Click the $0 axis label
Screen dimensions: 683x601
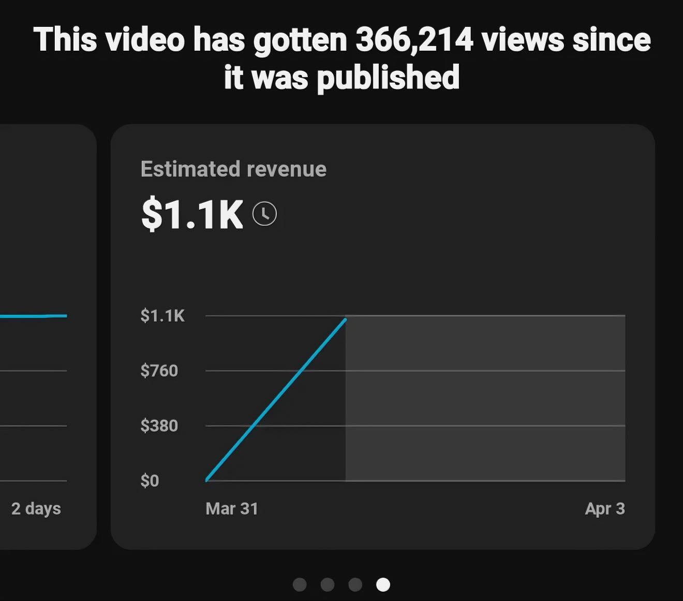(150, 481)
